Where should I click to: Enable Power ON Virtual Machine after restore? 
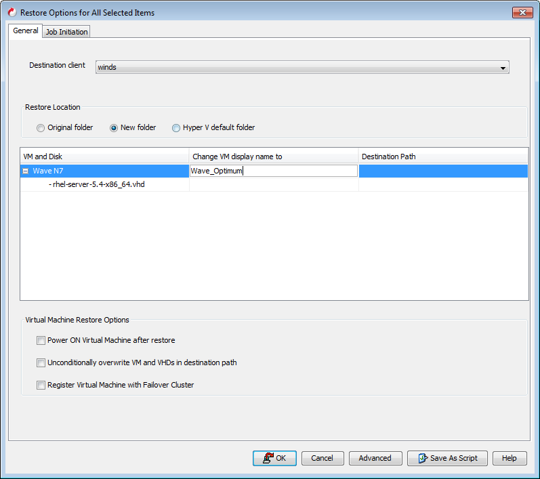pyautogui.click(x=41, y=340)
